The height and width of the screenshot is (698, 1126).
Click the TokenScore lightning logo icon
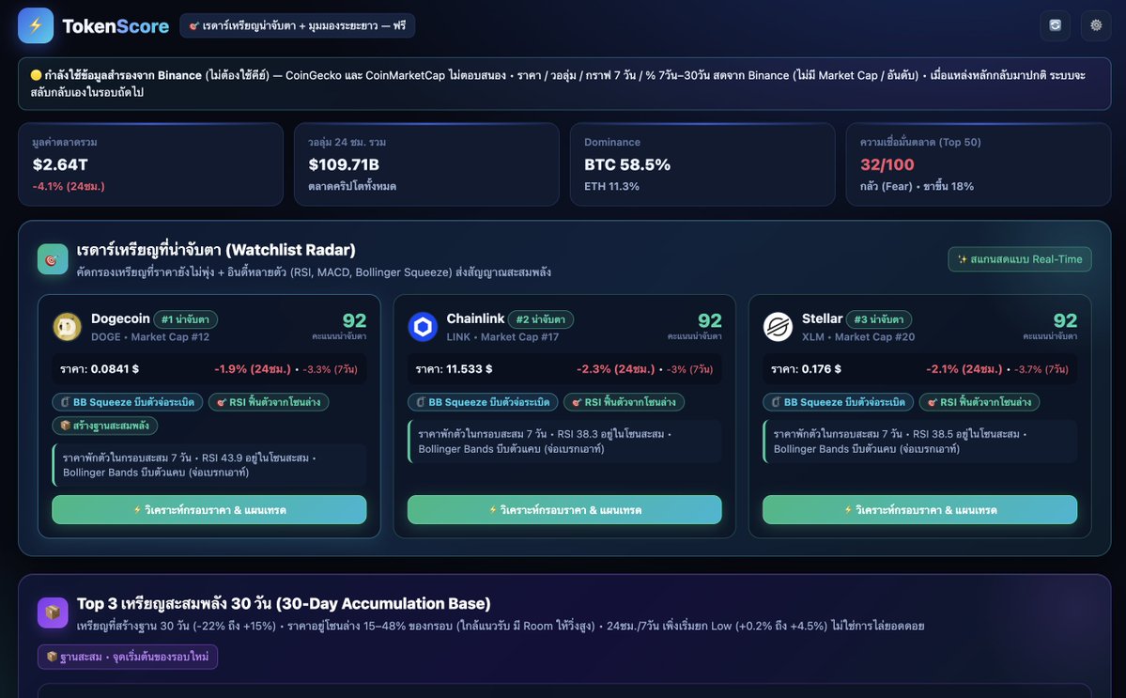36,26
